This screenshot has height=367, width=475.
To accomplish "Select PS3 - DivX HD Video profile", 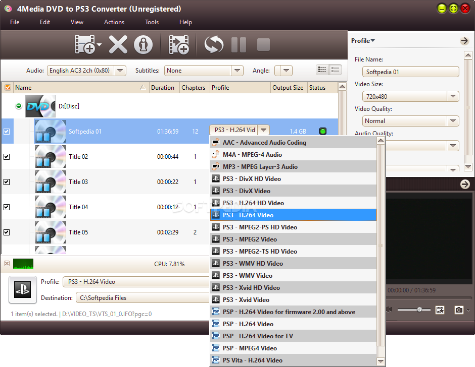I will click(x=293, y=178).
